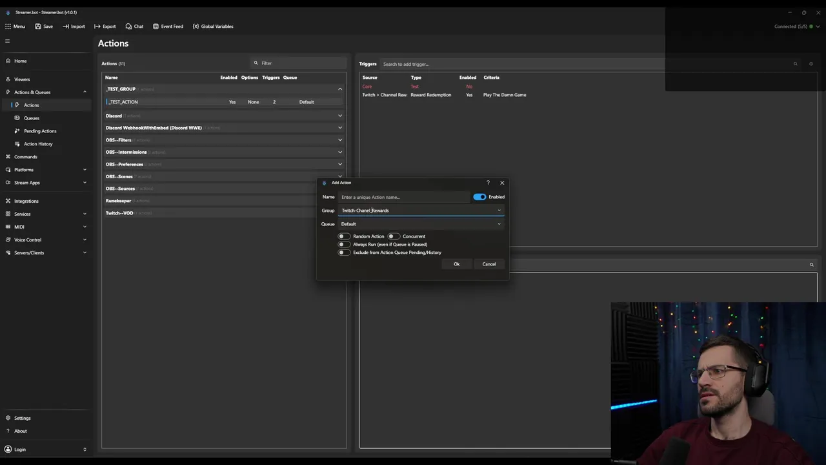This screenshot has height=465, width=826.
Task: Click the Import toolbar icon
Action: [x=66, y=26]
